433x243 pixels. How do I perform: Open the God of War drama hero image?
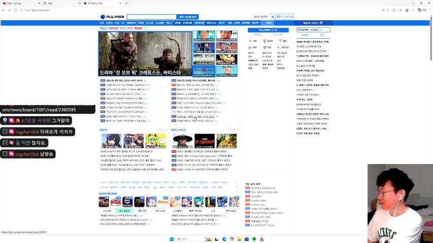pos(145,54)
